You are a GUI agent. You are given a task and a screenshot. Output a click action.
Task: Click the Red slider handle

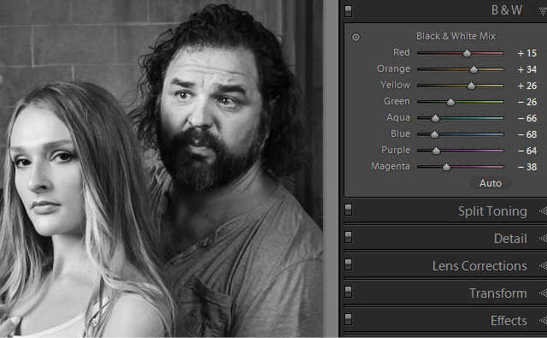(468, 53)
